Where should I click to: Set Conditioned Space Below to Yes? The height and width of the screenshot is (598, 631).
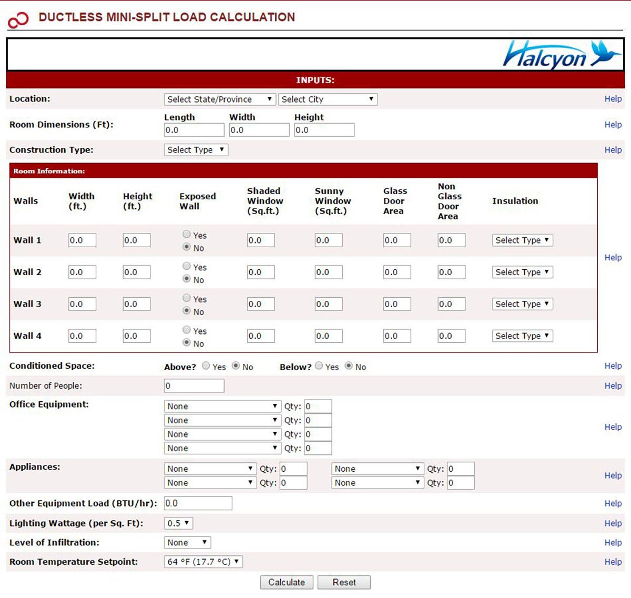pos(319,366)
